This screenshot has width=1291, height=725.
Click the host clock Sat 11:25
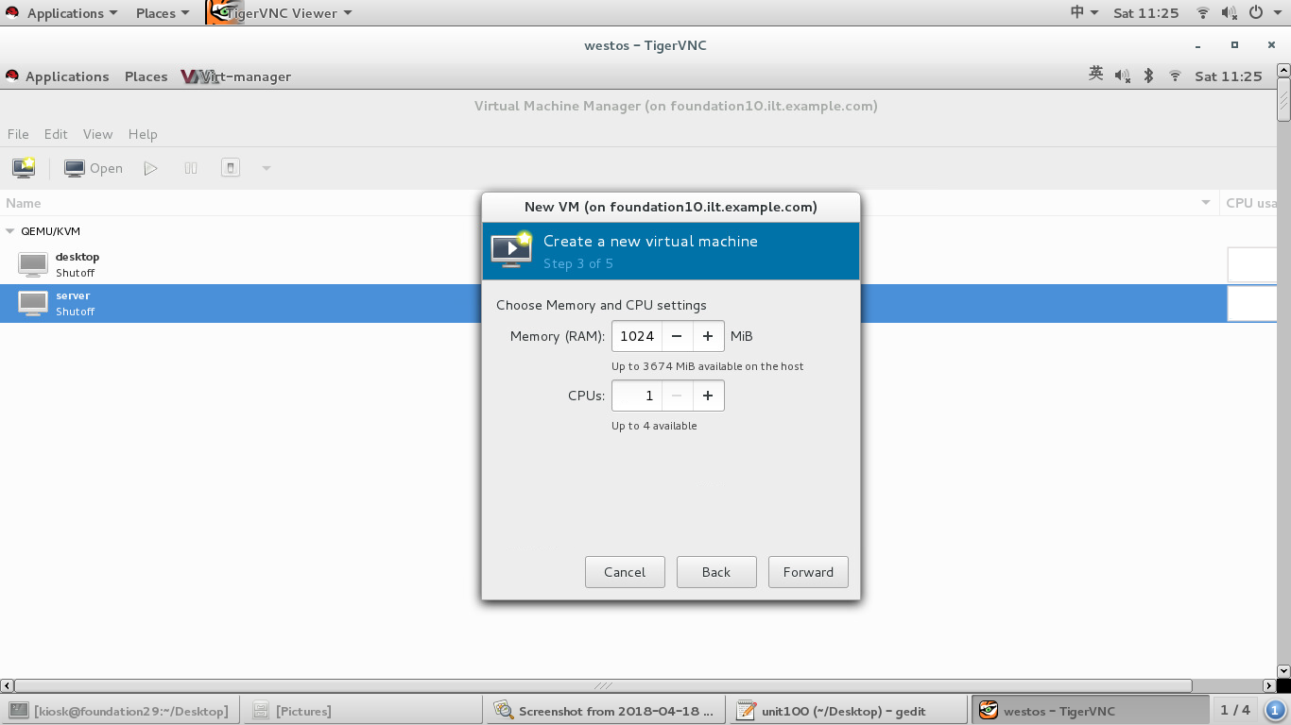1146,13
